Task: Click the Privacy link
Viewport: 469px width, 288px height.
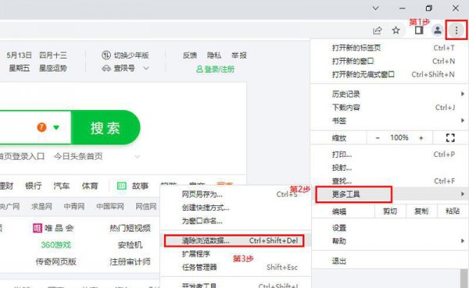Action: coord(214,55)
